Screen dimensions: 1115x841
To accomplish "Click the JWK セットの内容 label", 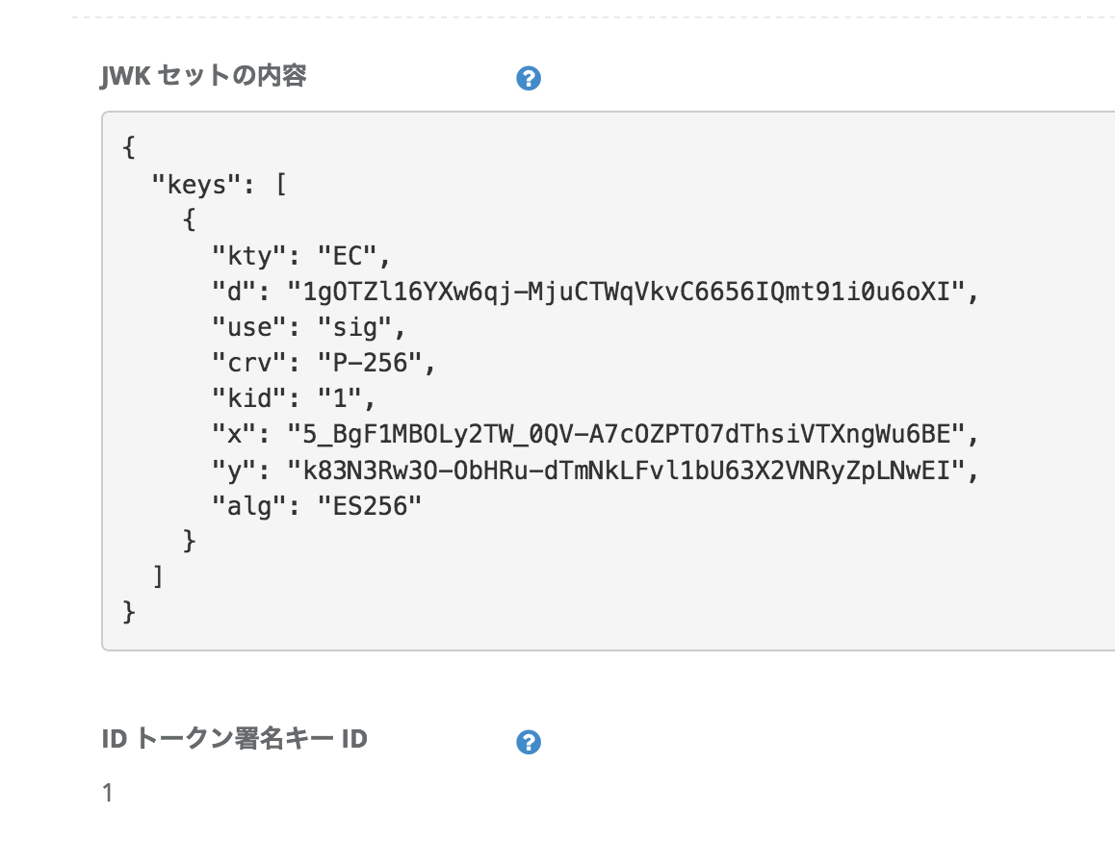I will (203, 75).
